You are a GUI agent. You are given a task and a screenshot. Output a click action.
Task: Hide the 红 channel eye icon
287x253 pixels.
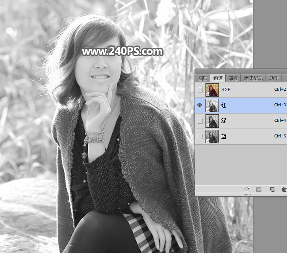200,105
